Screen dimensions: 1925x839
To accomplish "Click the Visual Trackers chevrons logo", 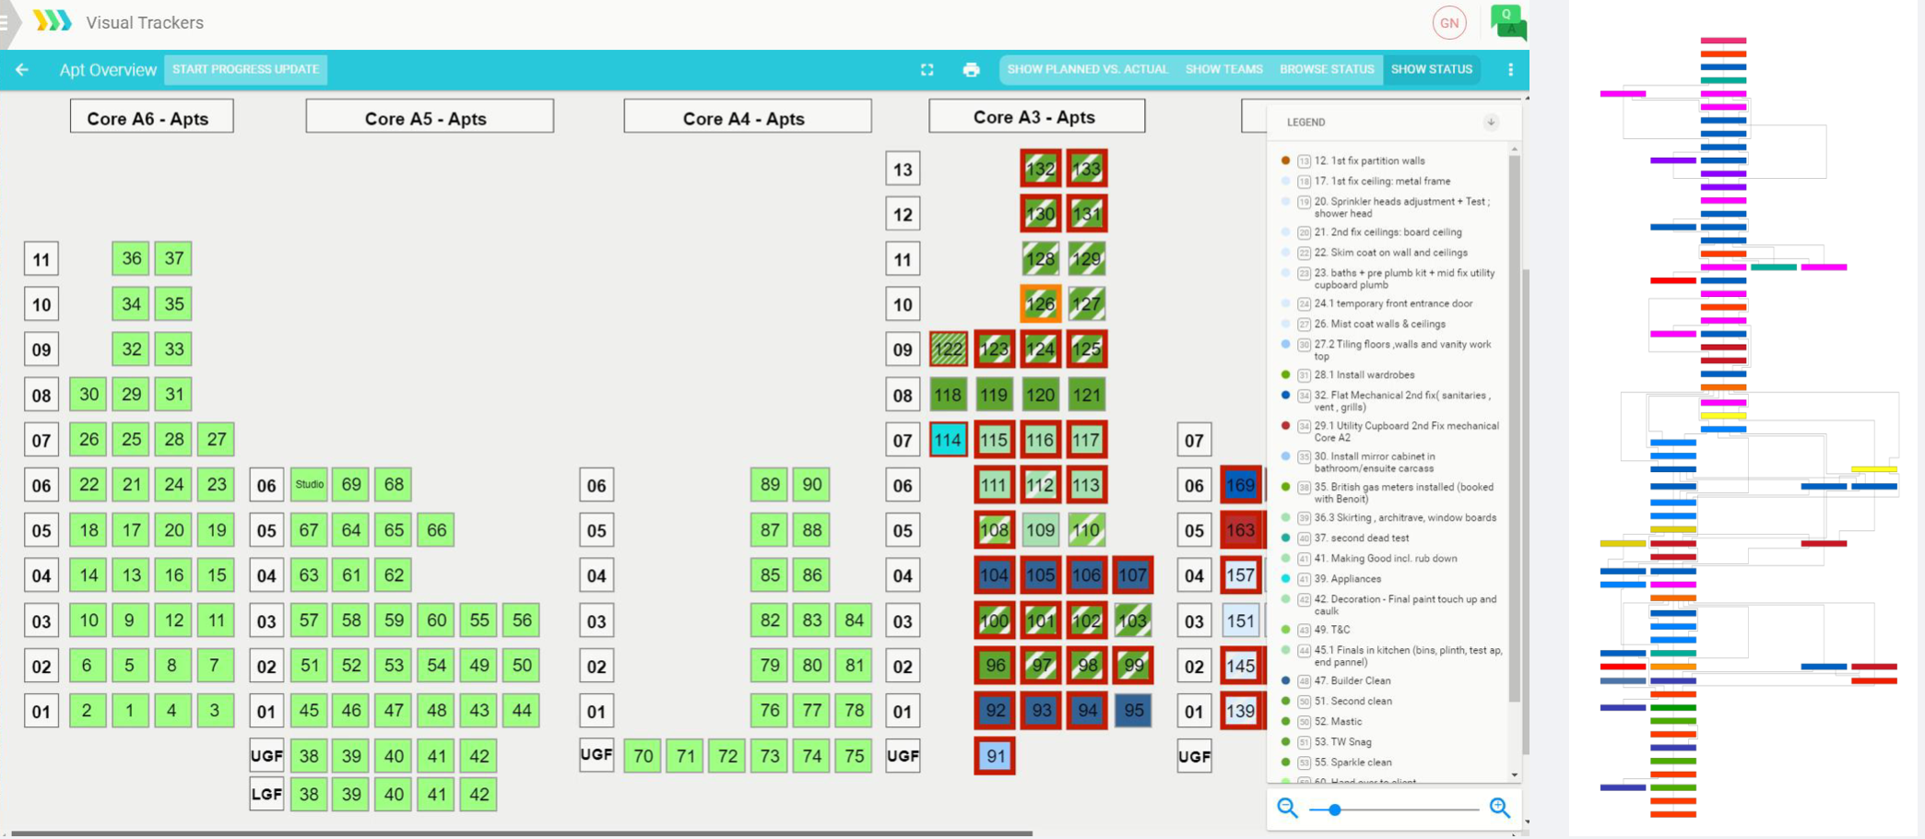I will [53, 20].
